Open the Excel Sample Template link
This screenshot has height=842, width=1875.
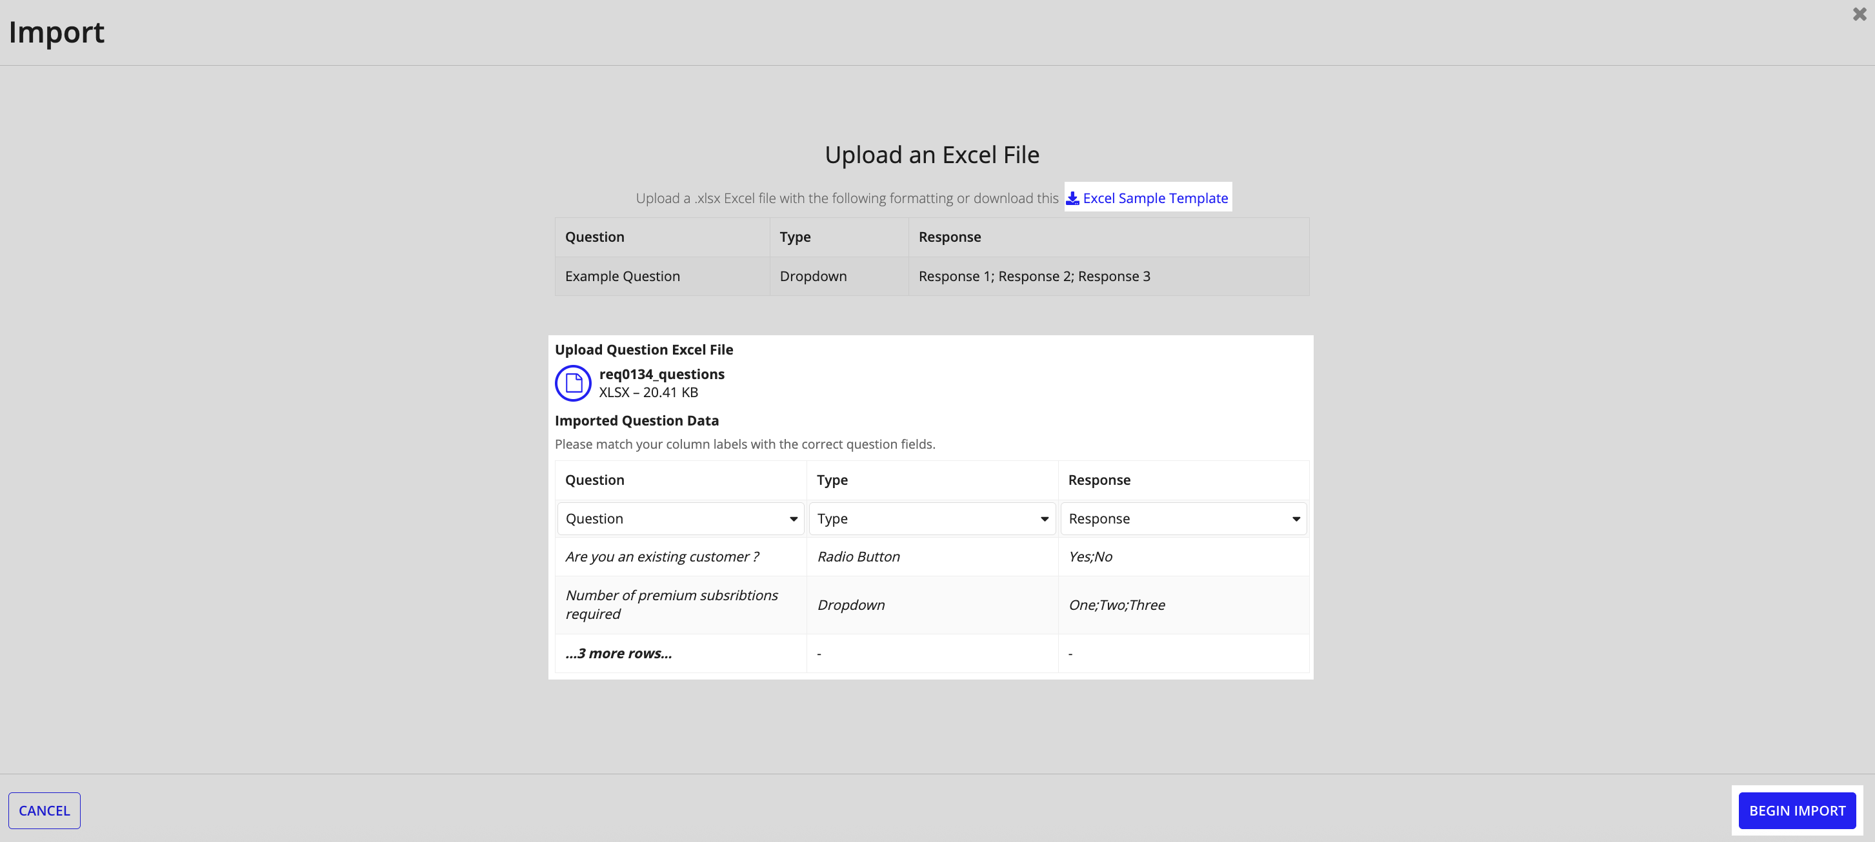(x=1154, y=198)
